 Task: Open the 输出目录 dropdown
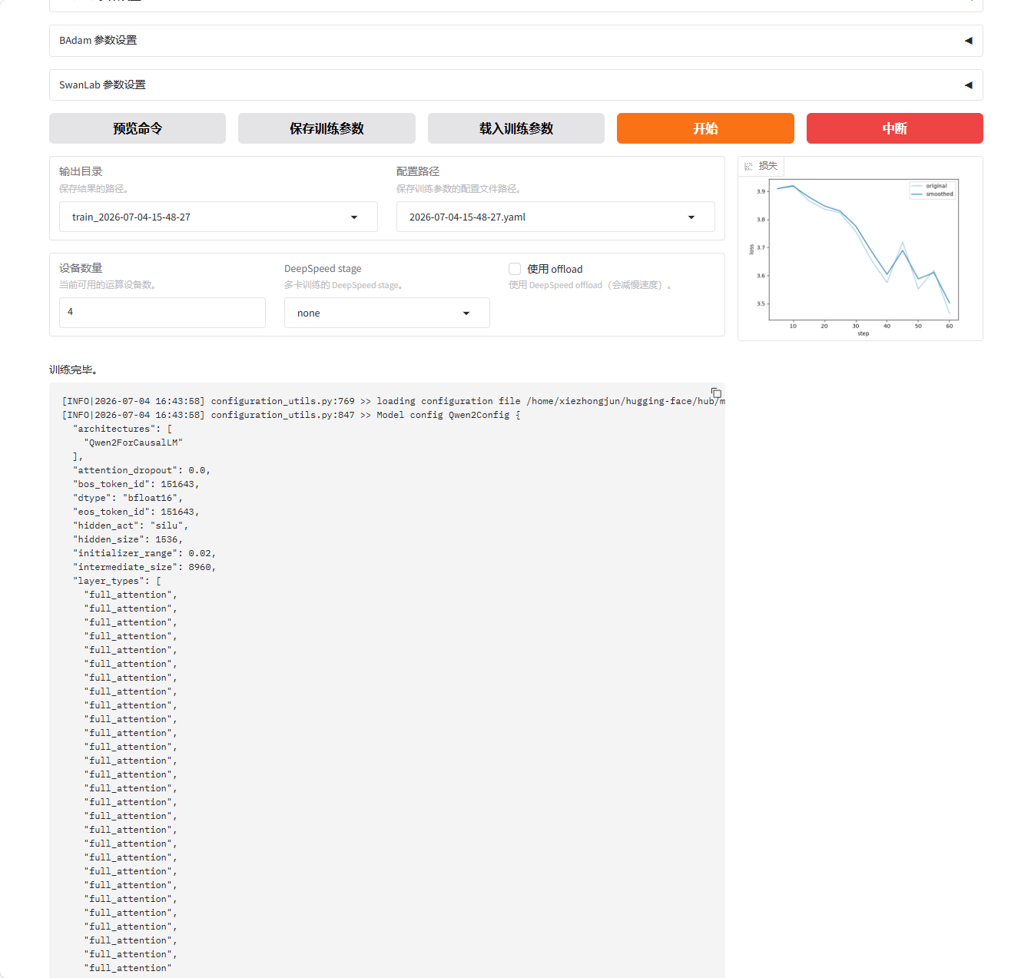pyautogui.click(x=218, y=217)
